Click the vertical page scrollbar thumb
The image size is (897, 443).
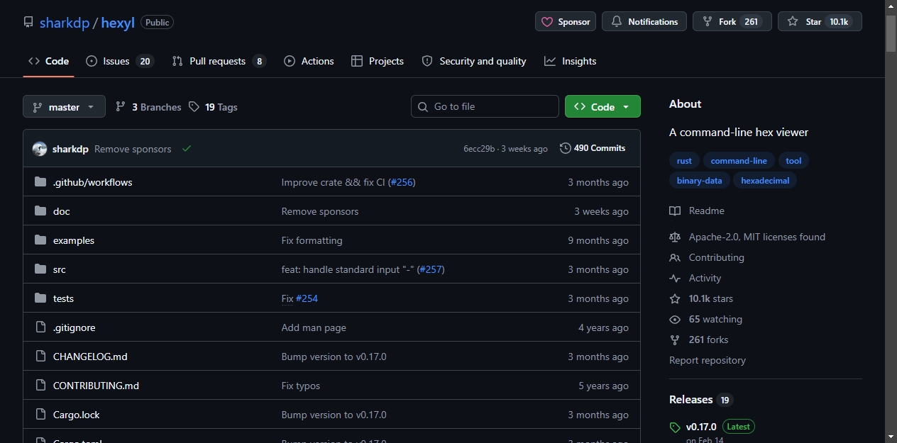tap(891, 32)
